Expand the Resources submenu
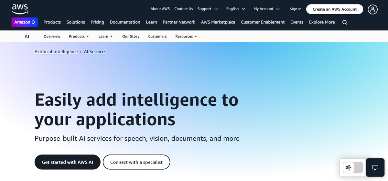This screenshot has width=388, height=181. [186, 37]
